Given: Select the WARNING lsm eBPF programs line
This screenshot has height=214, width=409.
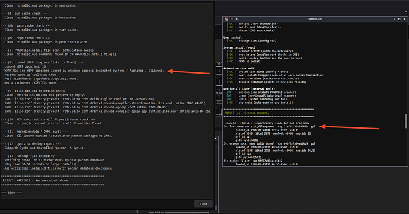Looking at the screenshot, I should coord(84,71).
